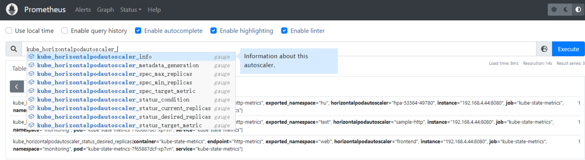Click the Prometheus flame logo
Viewport: 585px width, 160px height.
pos(12,10)
